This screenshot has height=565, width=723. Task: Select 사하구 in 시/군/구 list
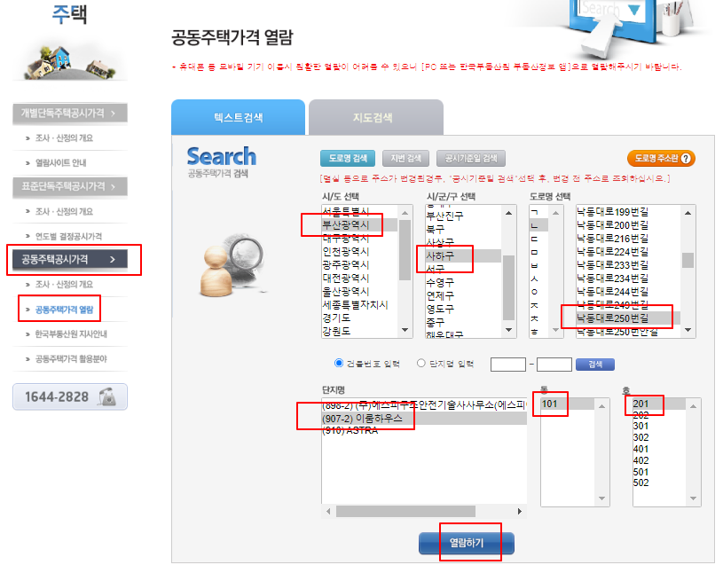click(x=463, y=255)
